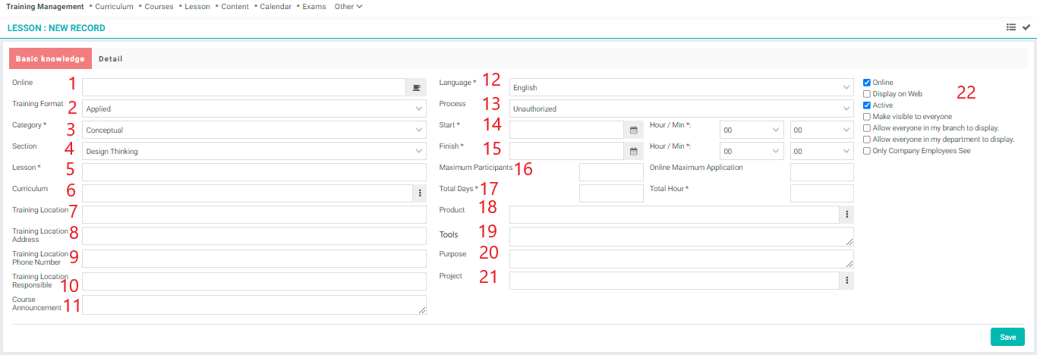The image size is (1037, 355).
Task: Open the Start date calendar picker
Action: pyautogui.click(x=634, y=130)
